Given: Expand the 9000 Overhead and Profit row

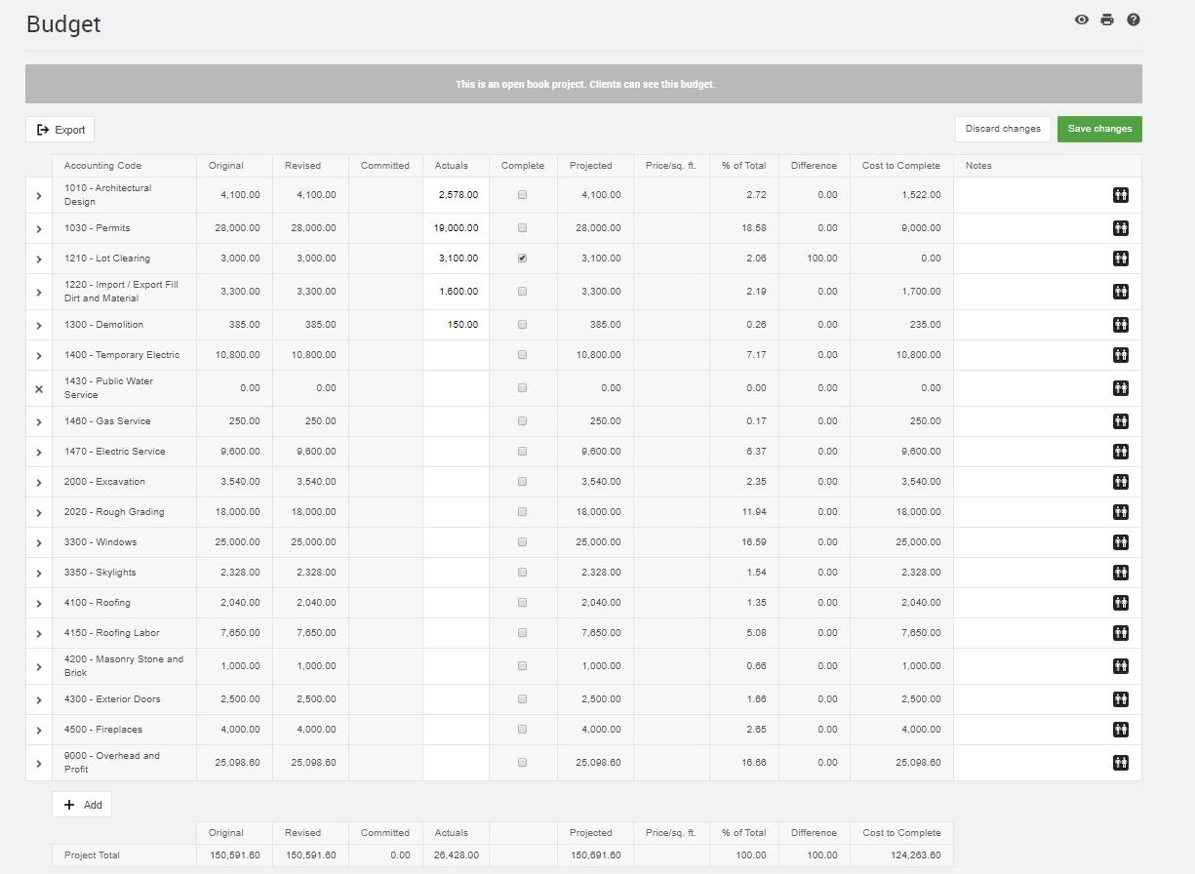Looking at the screenshot, I should pyautogui.click(x=39, y=763).
